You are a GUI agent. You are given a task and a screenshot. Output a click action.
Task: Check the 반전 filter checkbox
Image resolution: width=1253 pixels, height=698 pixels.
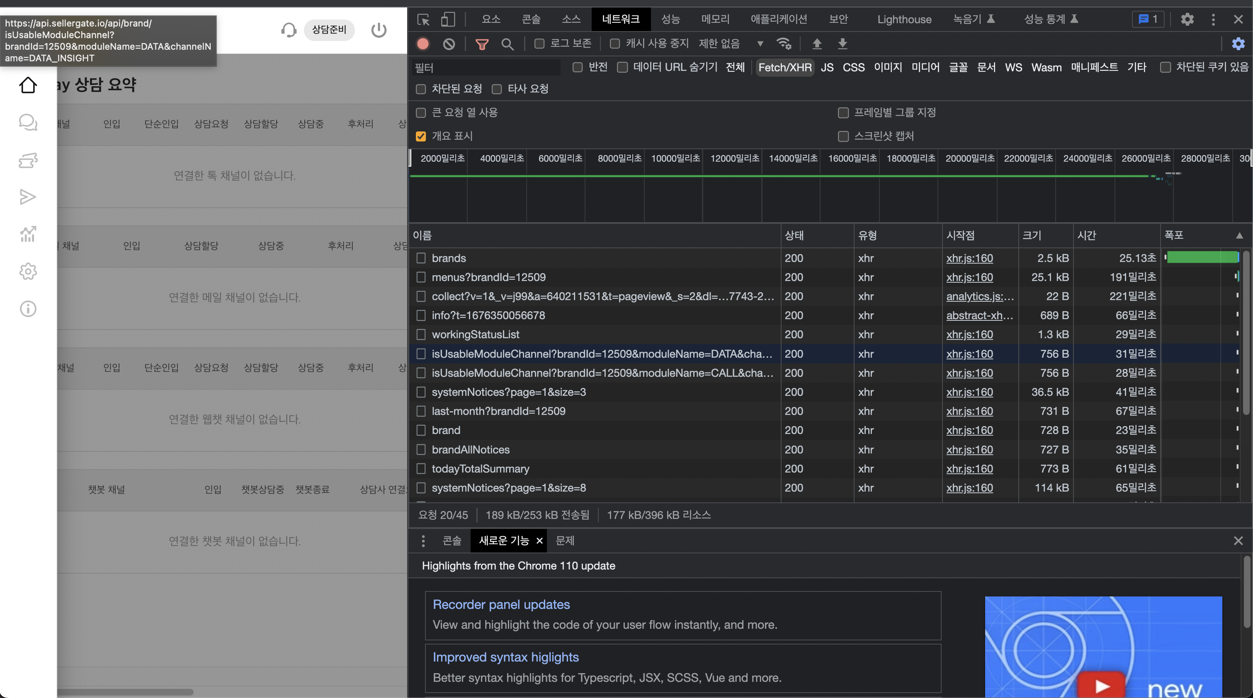click(578, 67)
